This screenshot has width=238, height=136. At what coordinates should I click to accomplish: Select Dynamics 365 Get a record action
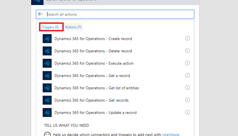pyautogui.click(x=92, y=76)
